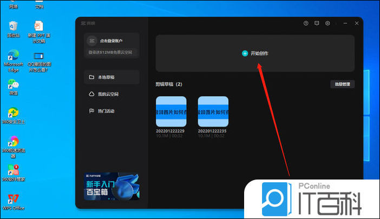Click the teal plus icon beside 开始创作
Viewport: 380px width, 219px height.
[x=245, y=53]
